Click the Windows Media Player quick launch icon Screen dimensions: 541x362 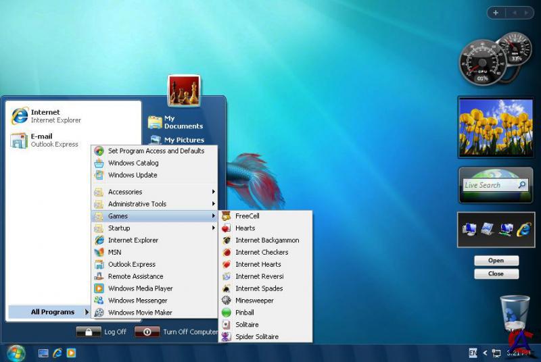tap(71, 353)
